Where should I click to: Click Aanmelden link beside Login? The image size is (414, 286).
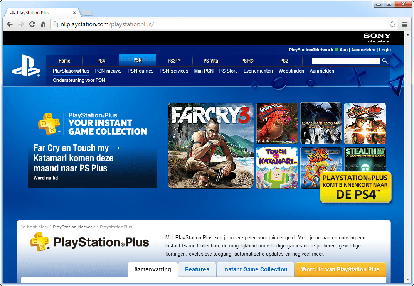(x=363, y=50)
